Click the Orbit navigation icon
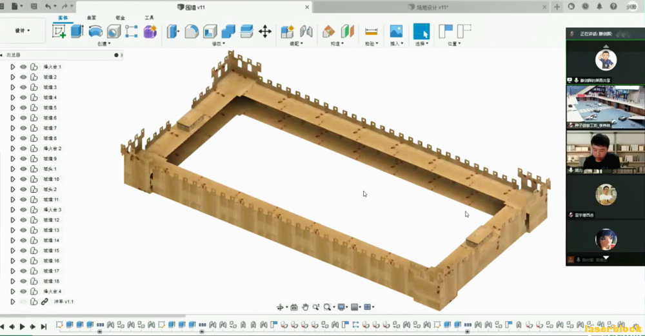645x336 pixels. 280,307
